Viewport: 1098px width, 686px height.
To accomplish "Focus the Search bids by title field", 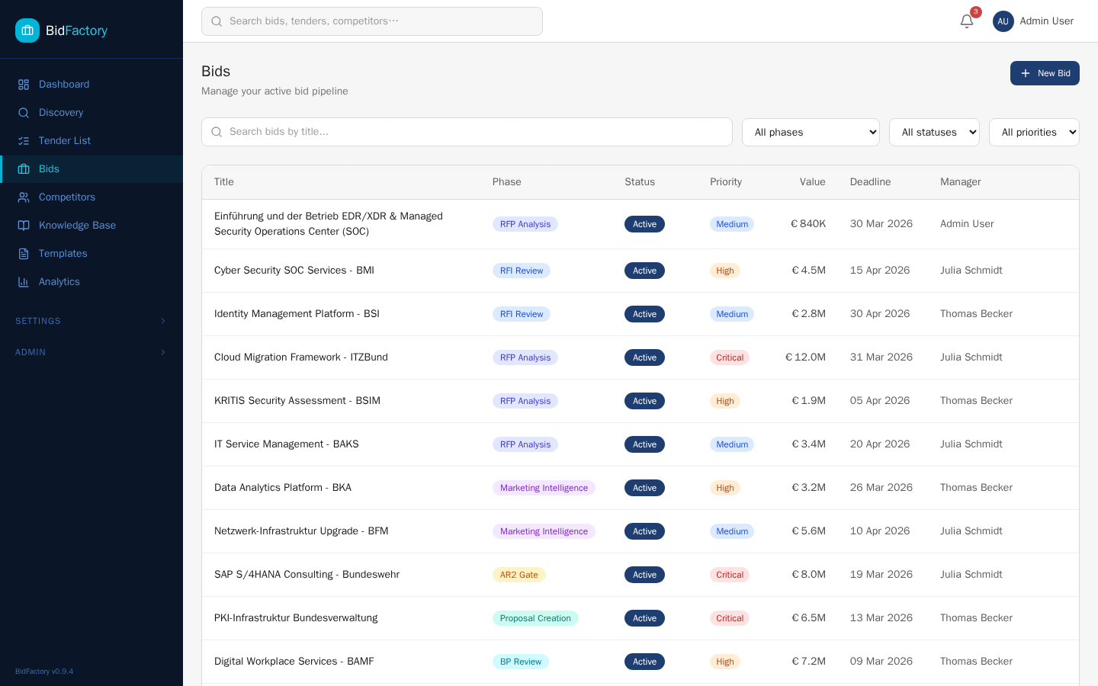I will point(467,132).
